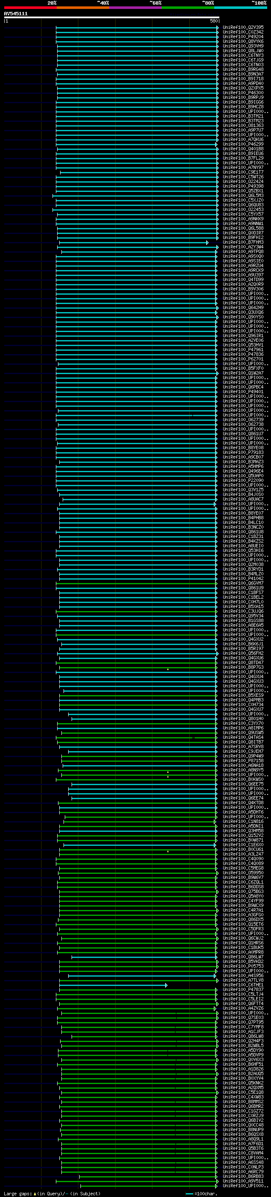Open hit UniRef100_Q8LJW0
The height and width of the screenshot is (1197, 271).
(243, 51)
